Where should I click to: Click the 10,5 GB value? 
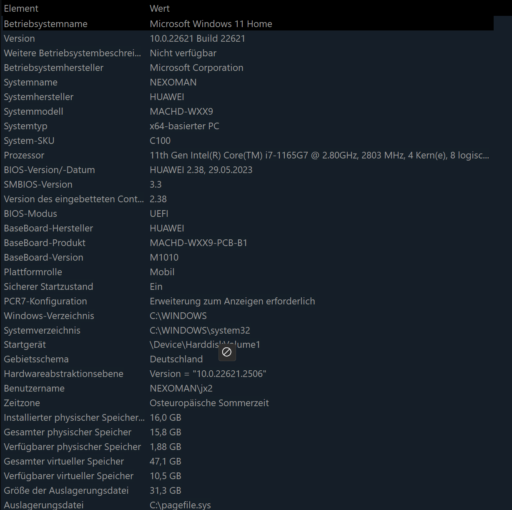(x=166, y=476)
